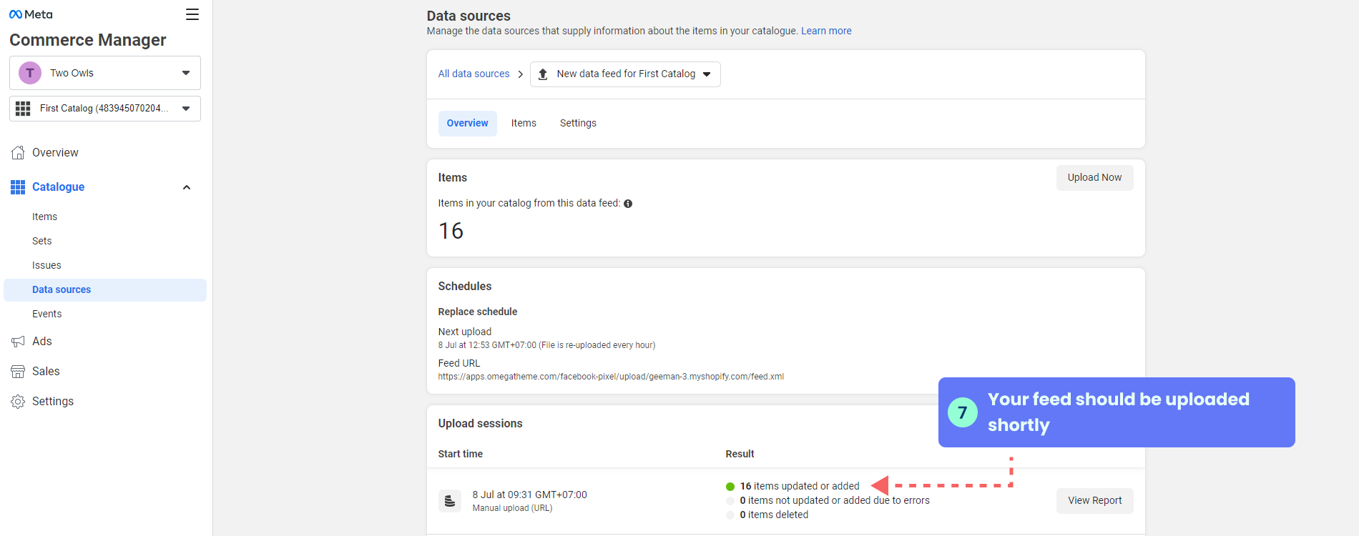Click the Replace schedule heading
1359x536 pixels.
click(478, 312)
